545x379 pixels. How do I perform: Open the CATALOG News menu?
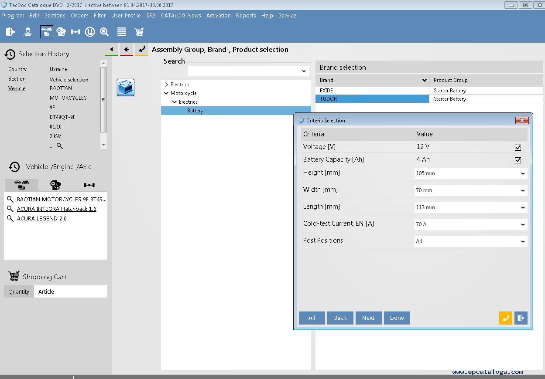coord(181,15)
